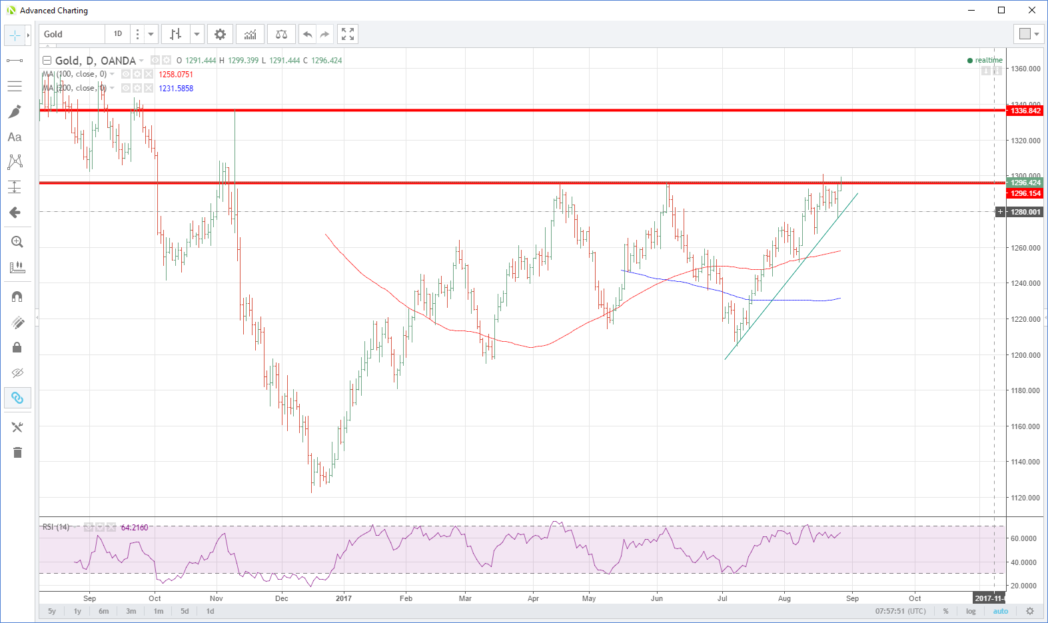The height and width of the screenshot is (623, 1048).
Task: Select the Aa text annotation tool
Action: point(15,137)
